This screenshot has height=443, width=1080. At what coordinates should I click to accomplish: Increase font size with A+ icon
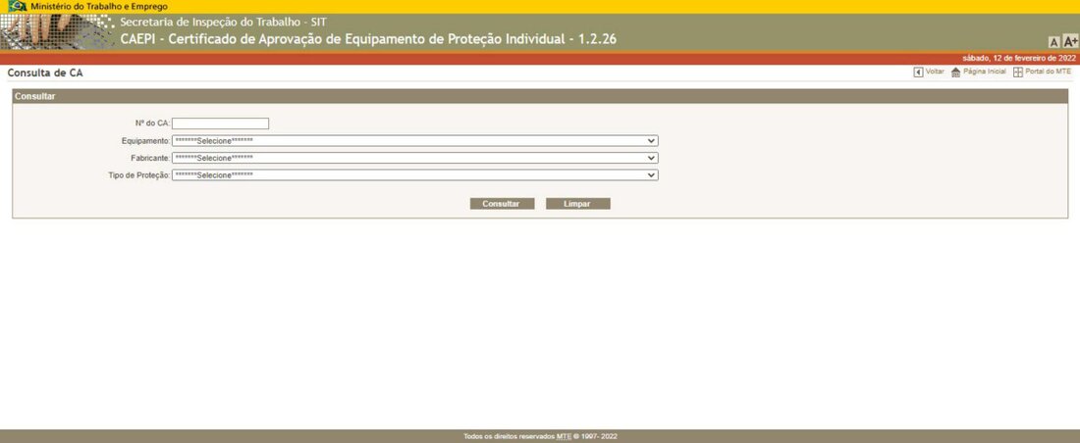(x=1070, y=42)
